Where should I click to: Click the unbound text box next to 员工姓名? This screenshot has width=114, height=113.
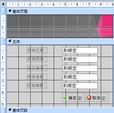80,68
